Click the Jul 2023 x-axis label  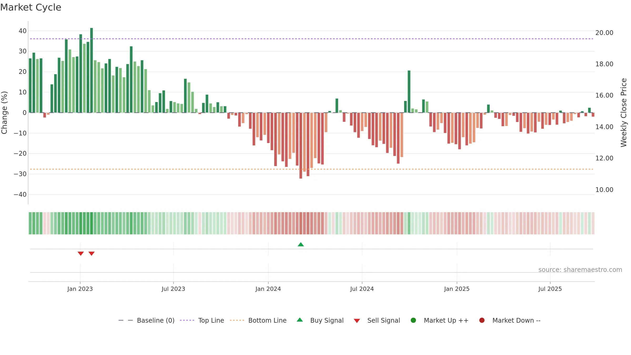(x=173, y=289)
